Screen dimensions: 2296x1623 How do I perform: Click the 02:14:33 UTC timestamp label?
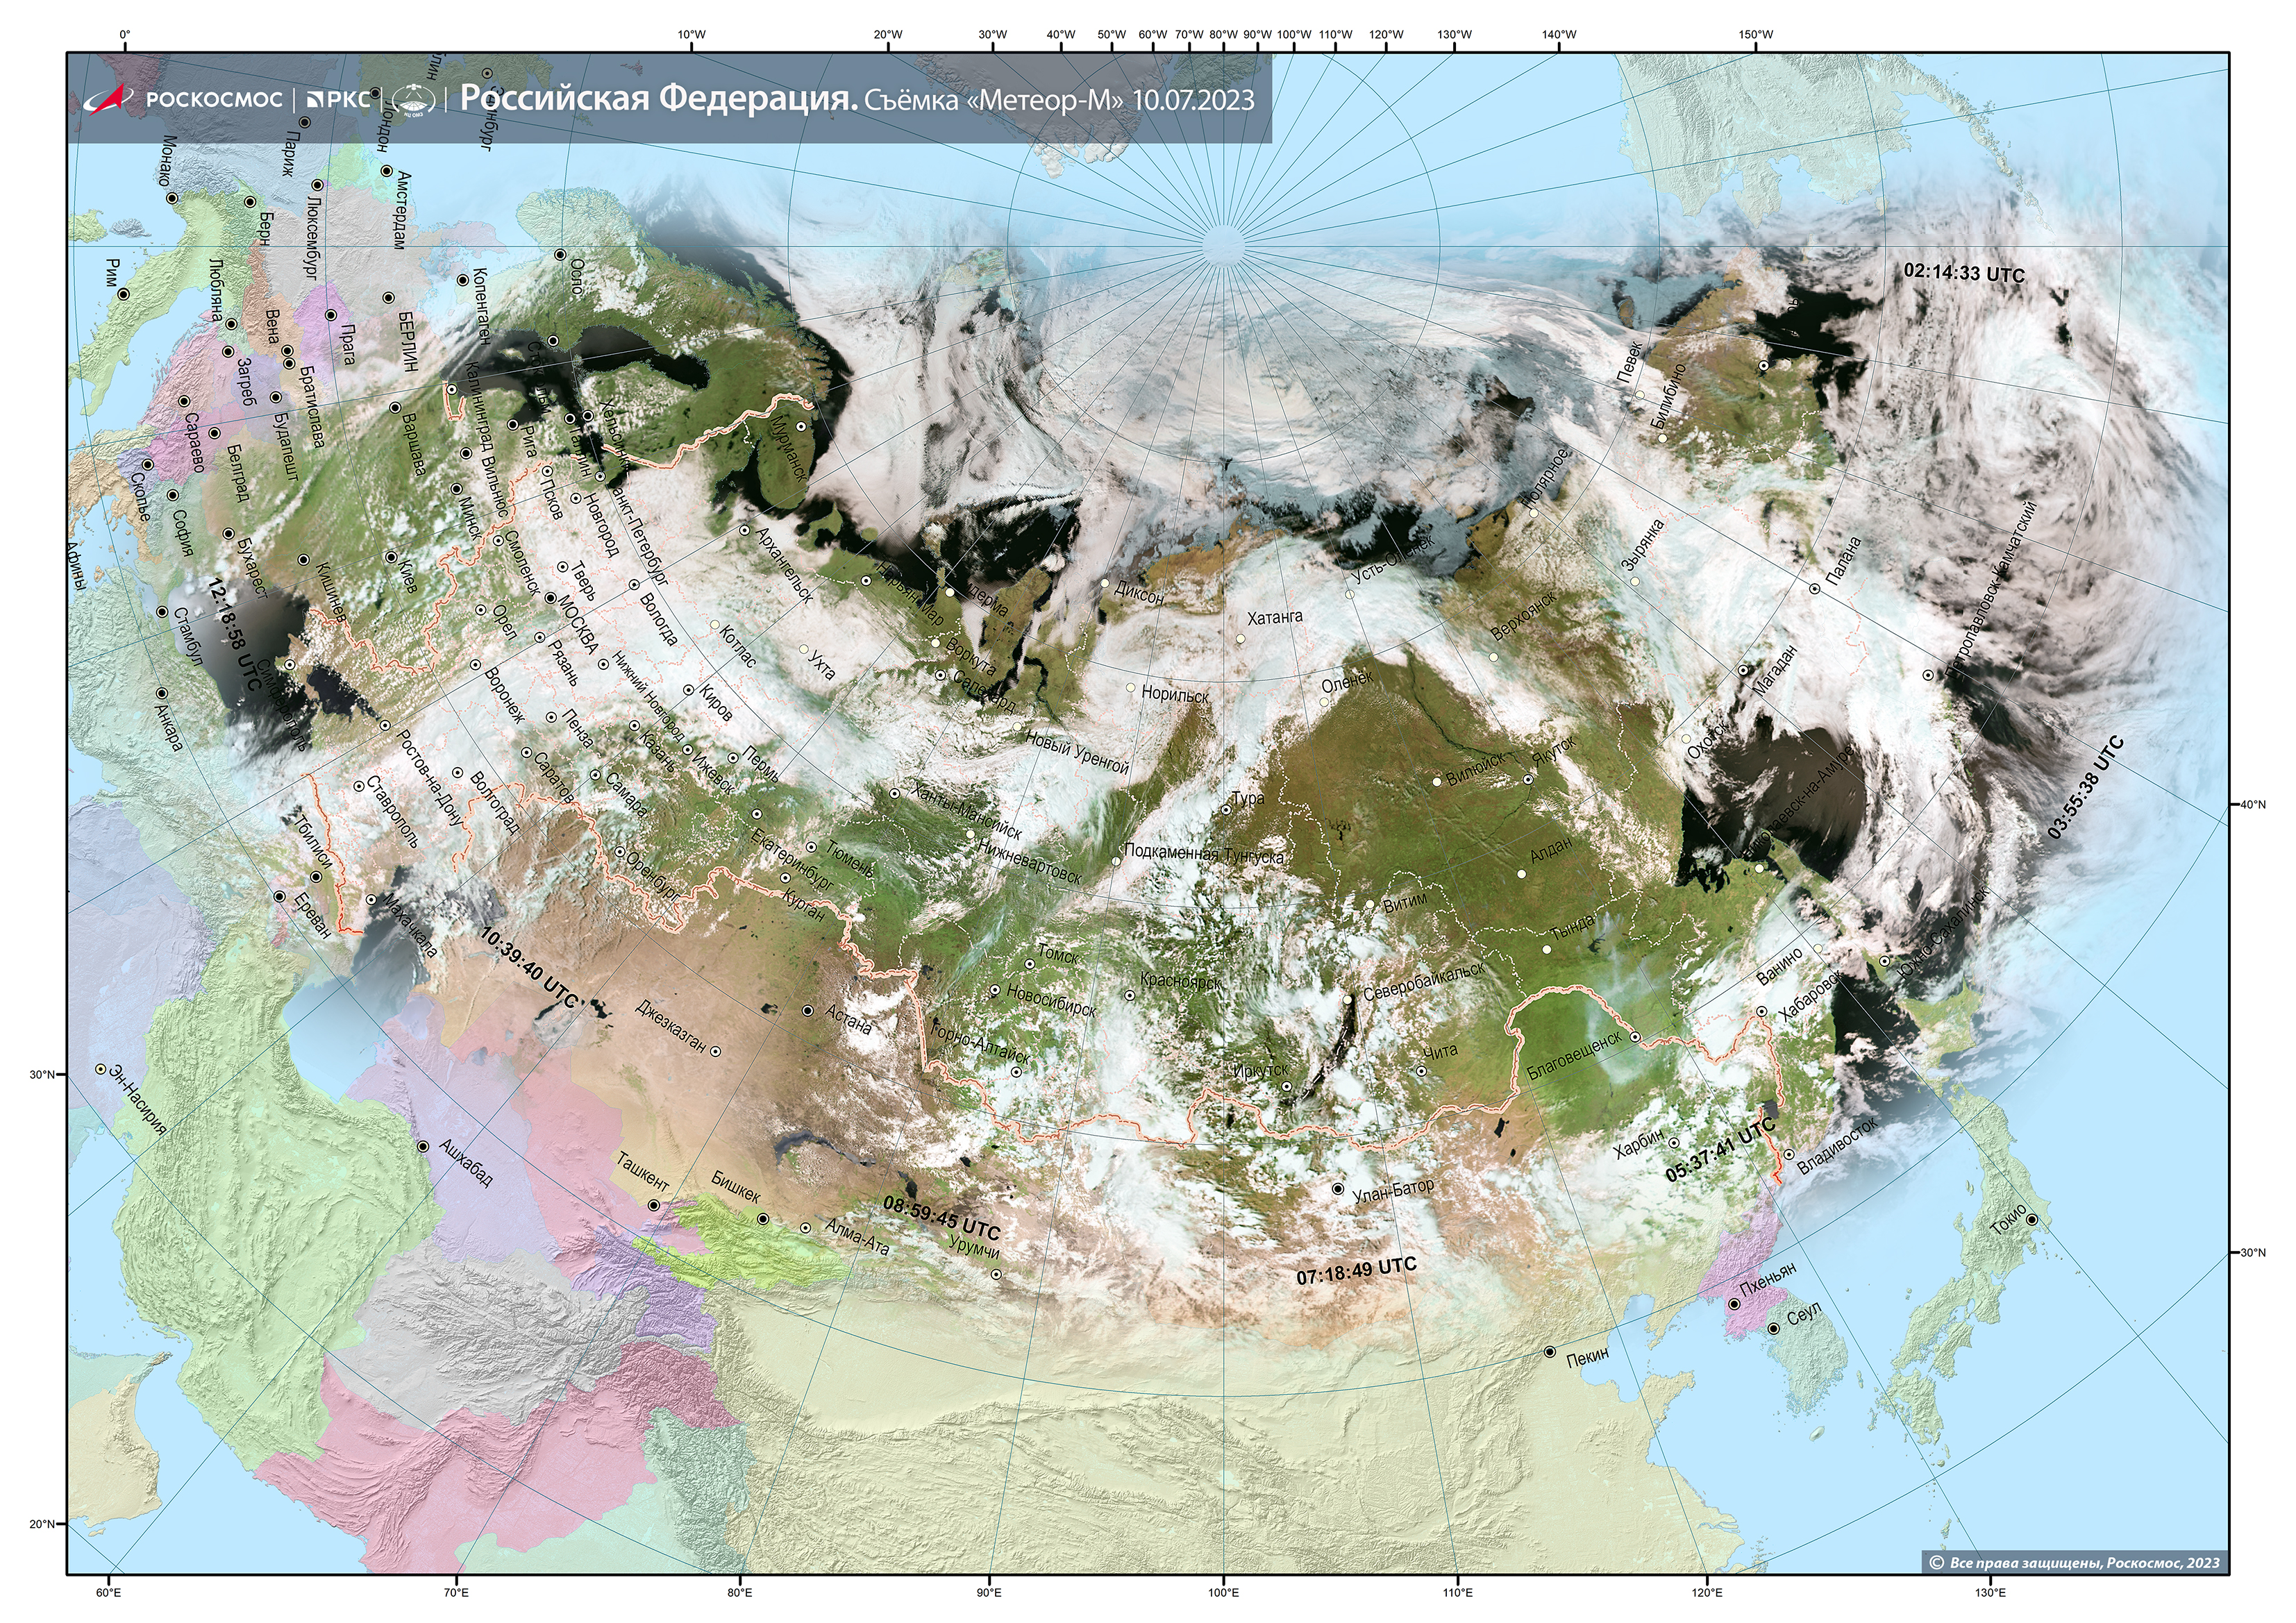click(x=1964, y=273)
